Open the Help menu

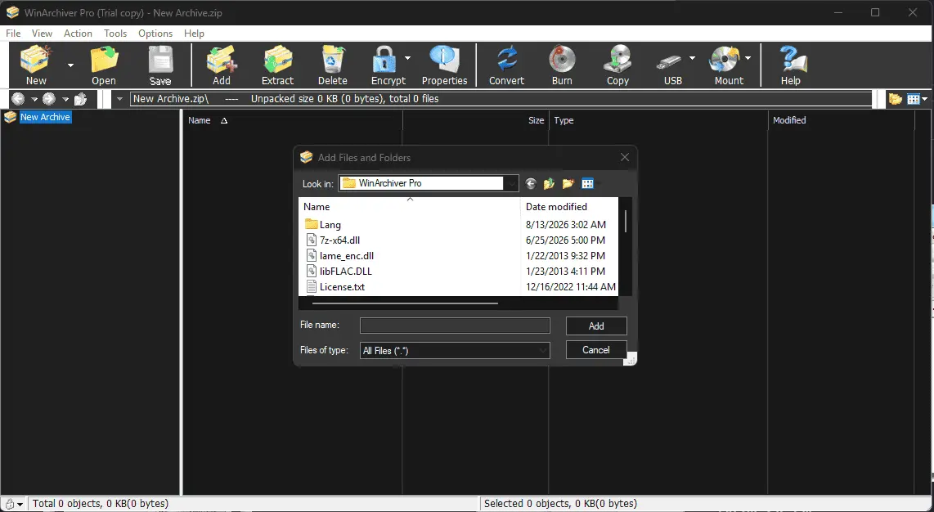click(x=194, y=34)
